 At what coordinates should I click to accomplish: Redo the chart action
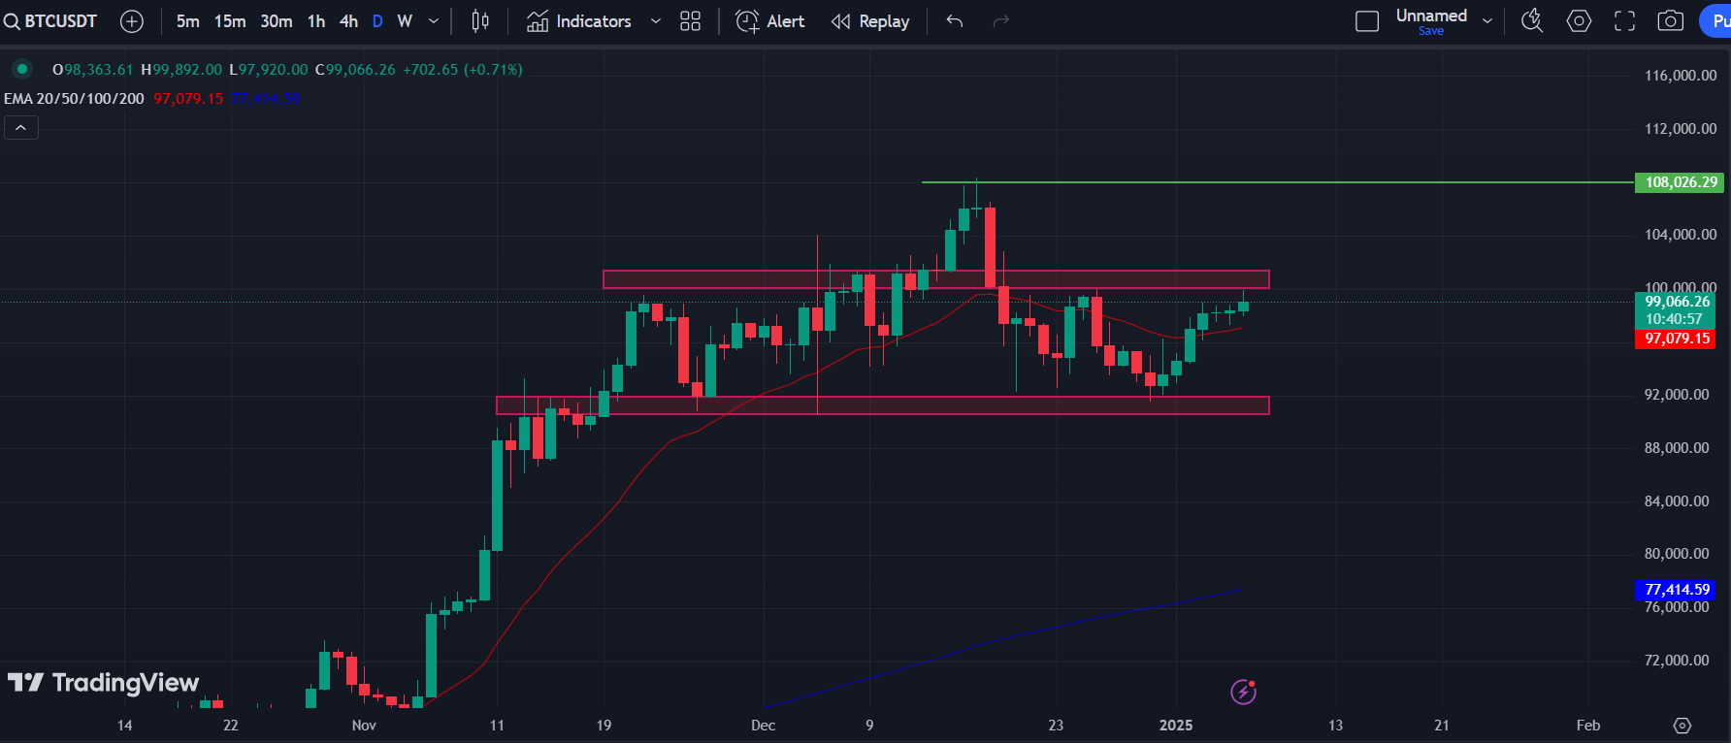[x=1001, y=21]
